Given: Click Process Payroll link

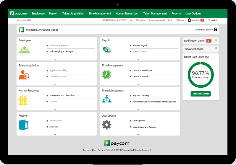Looking at the screenshot, I should [140, 45].
